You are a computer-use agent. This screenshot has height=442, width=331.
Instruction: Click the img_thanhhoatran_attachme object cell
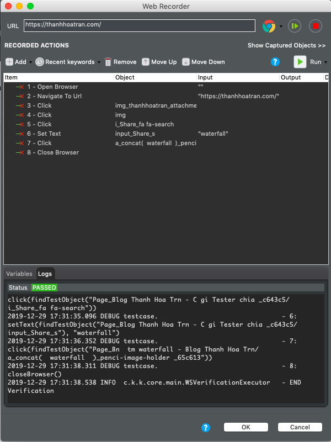click(156, 106)
